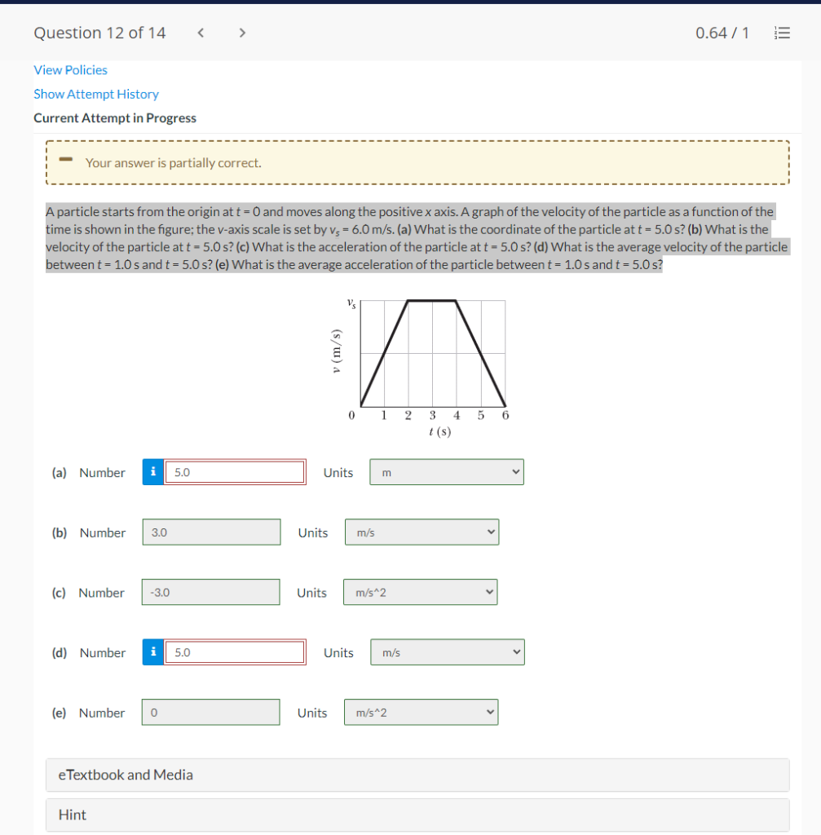Click the score text 0.64 / 1
This screenshot has width=821, height=835.
click(722, 33)
